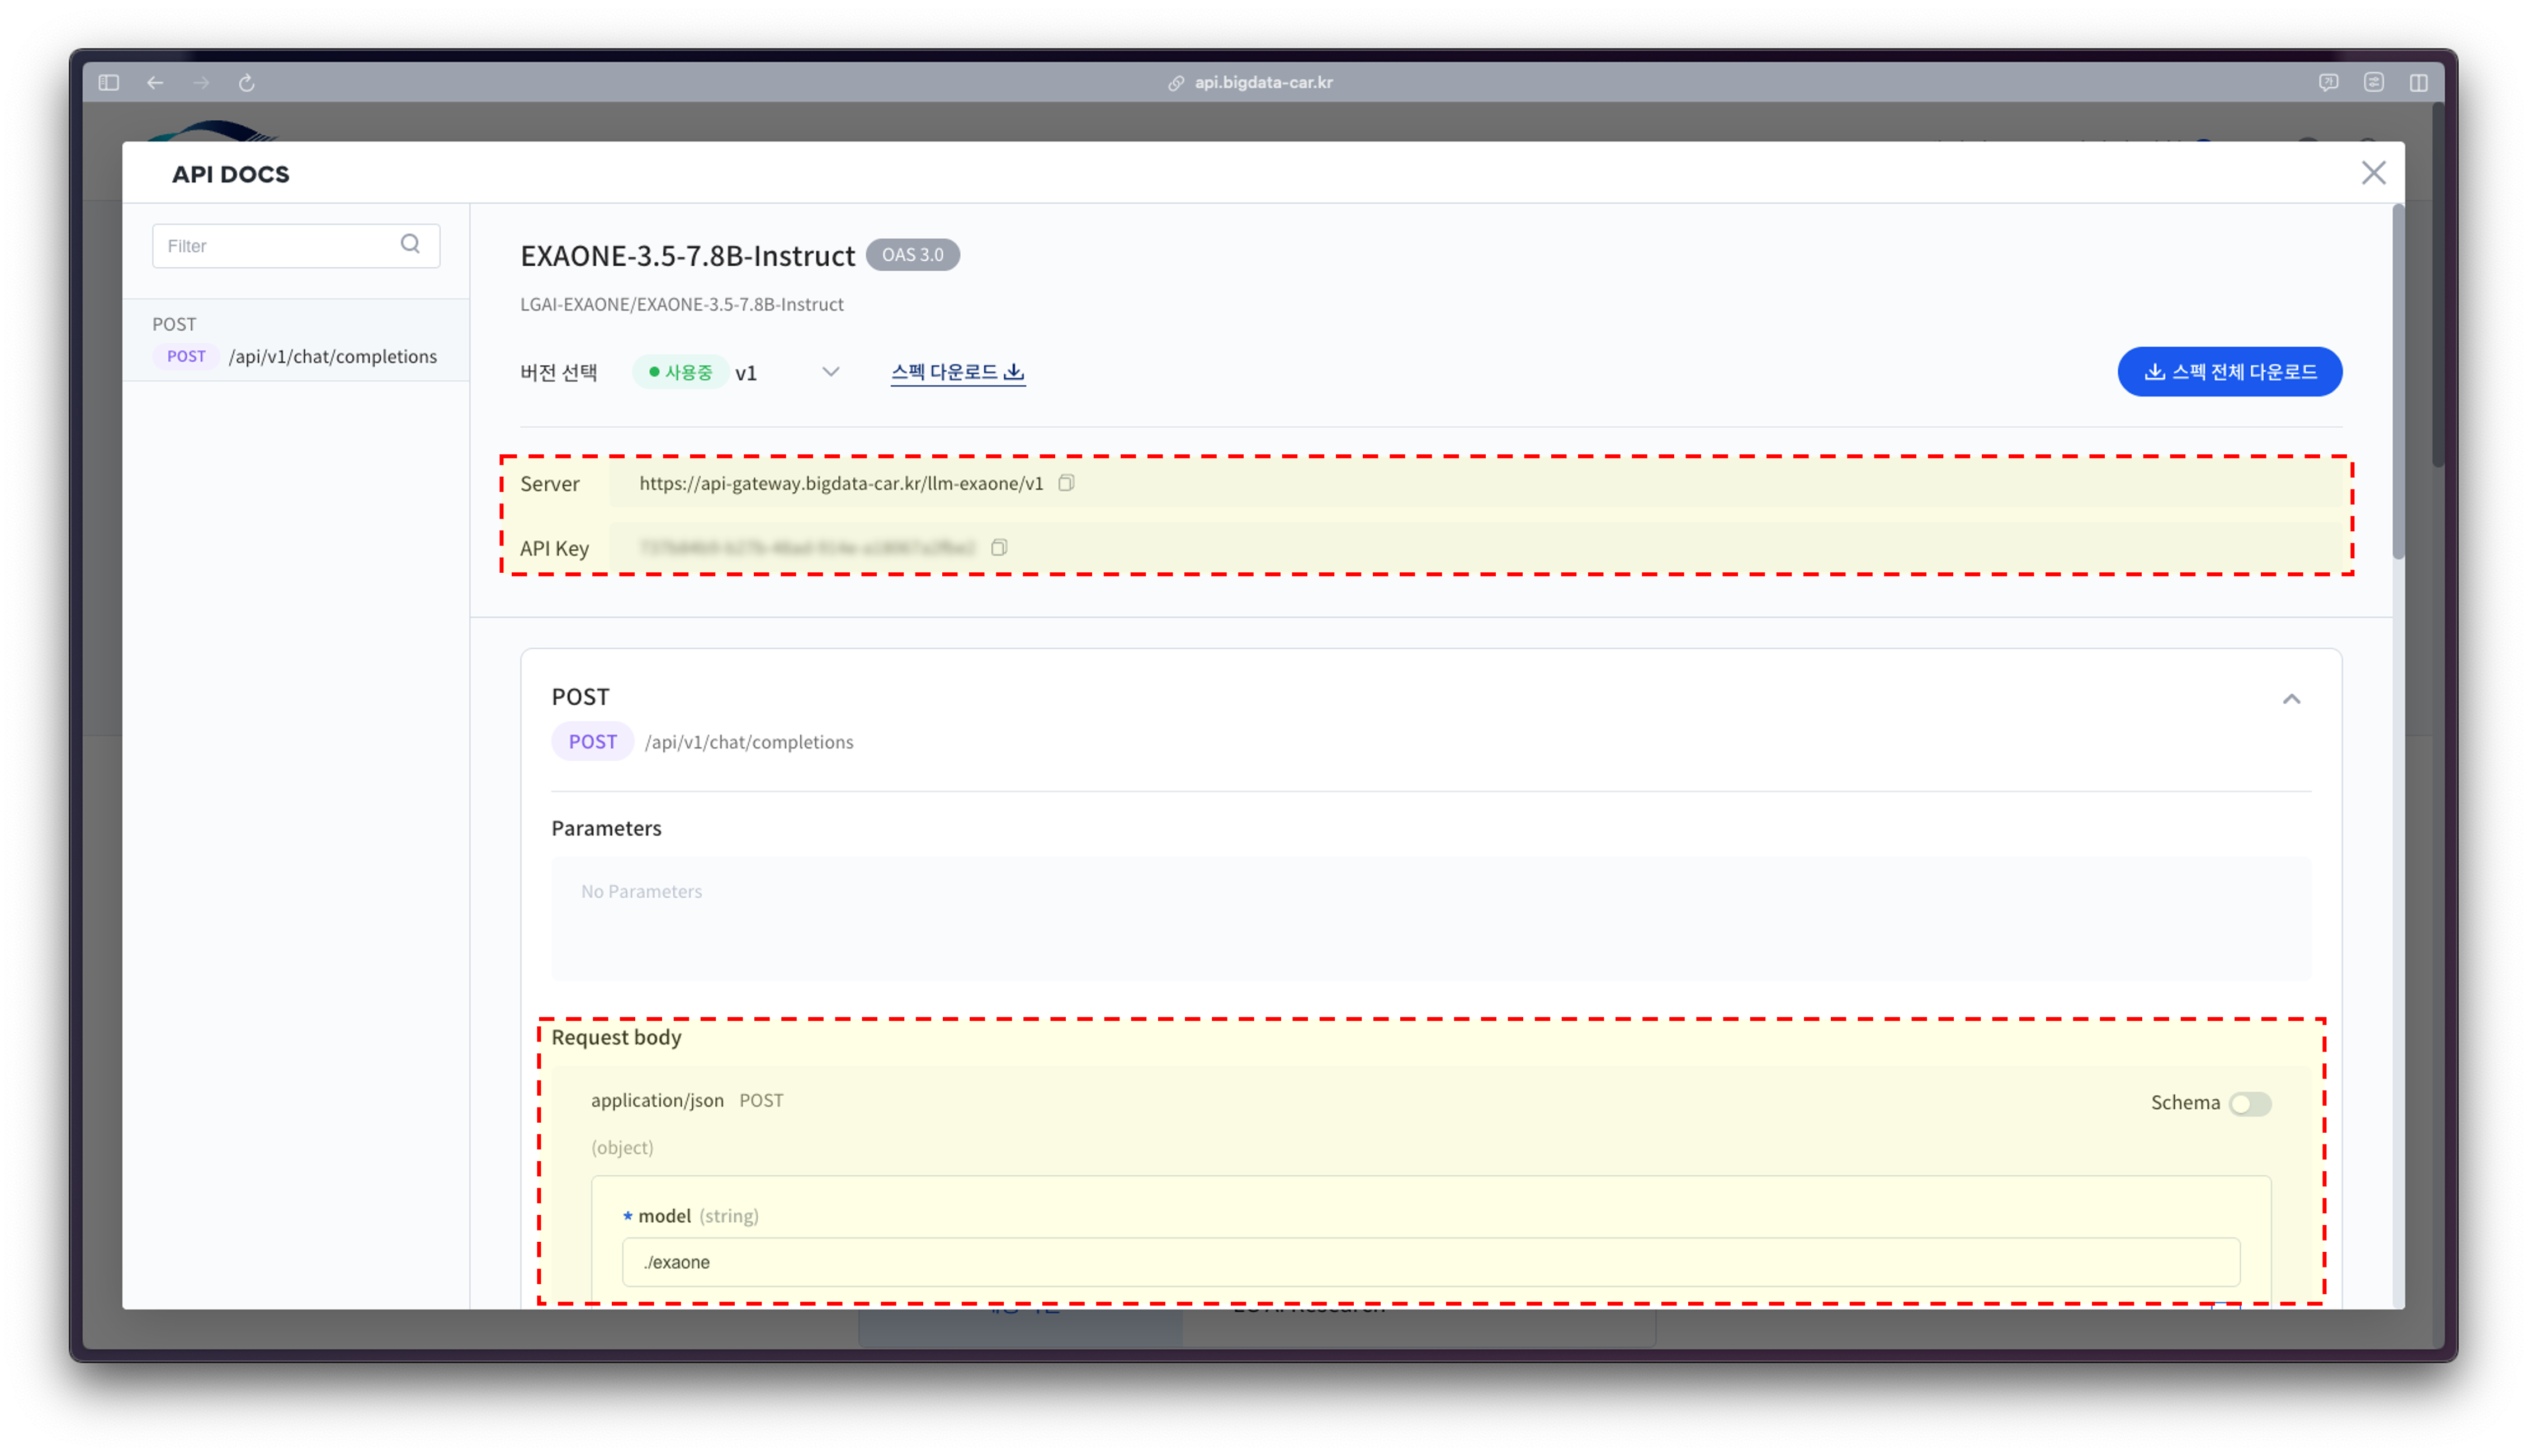Reload the page with refresh icon
Image resolution: width=2527 pixels, height=1456 pixels.
(x=247, y=82)
